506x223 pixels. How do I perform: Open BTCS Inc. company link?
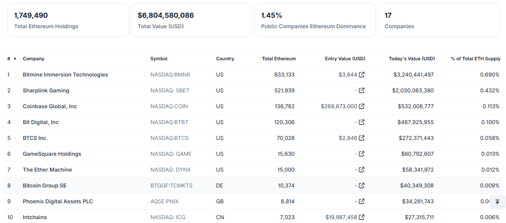pyautogui.click(x=35, y=138)
